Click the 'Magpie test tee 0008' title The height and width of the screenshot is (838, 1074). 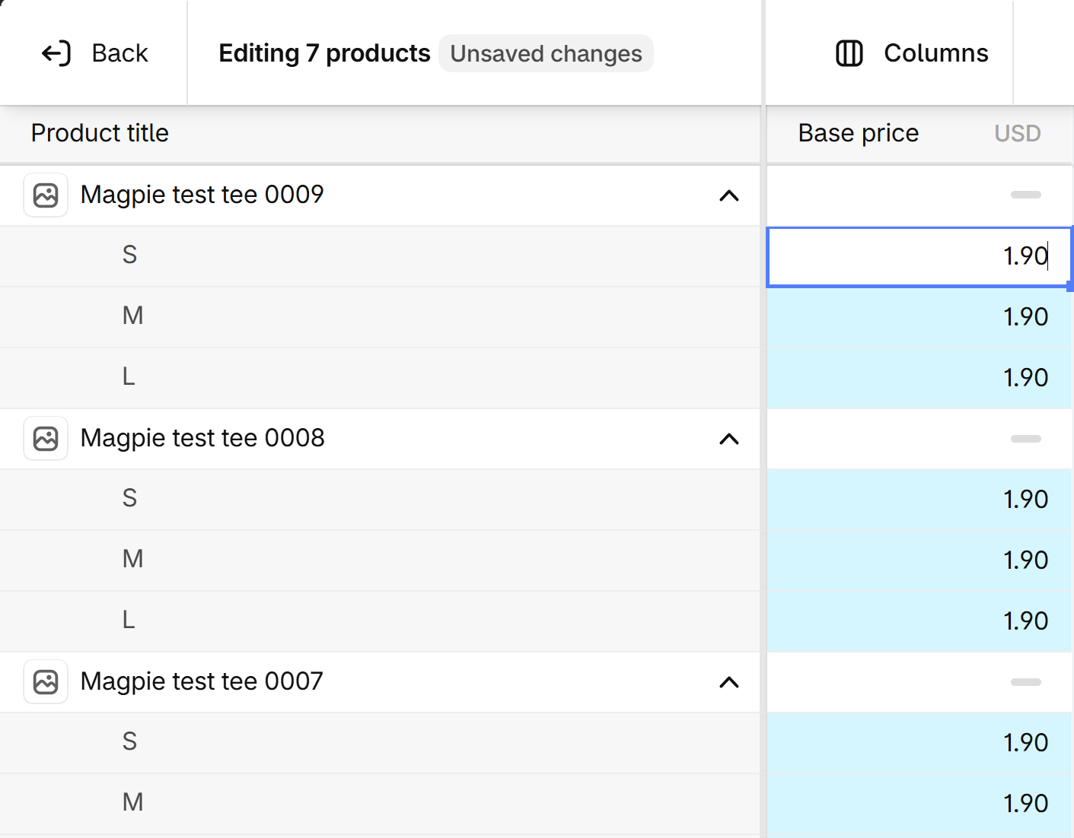(202, 438)
